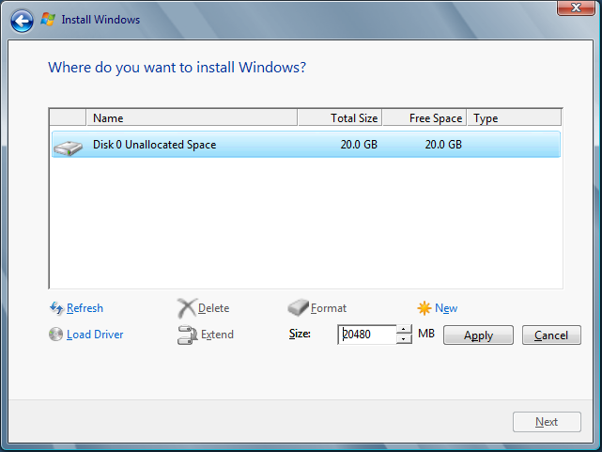Viewport: 602px width, 452px height.
Task: Sort by the Name column header
Action: tap(192, 117)
